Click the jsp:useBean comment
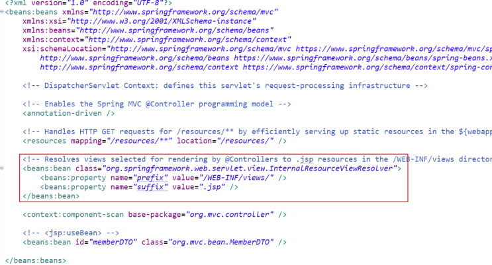 71,233
